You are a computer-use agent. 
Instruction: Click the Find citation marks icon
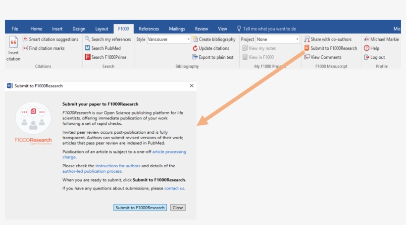pos(25,48)
